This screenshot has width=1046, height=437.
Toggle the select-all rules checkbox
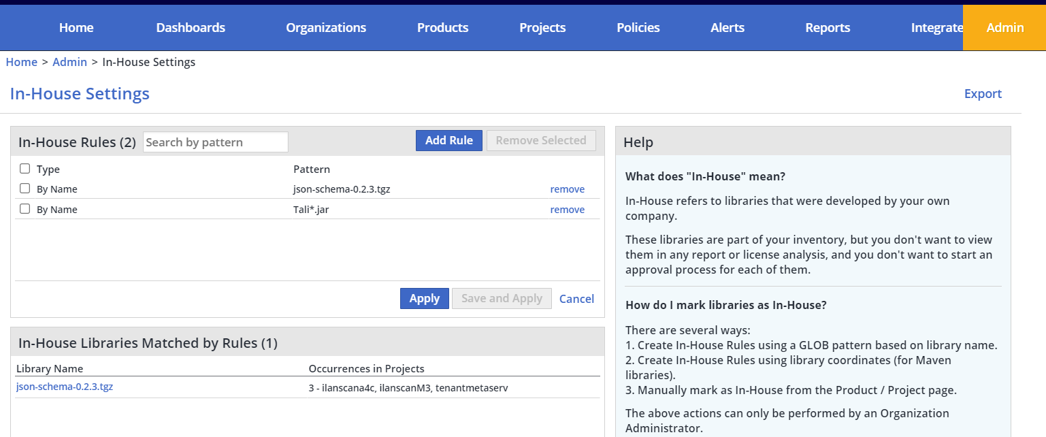[x=25, y=169]
